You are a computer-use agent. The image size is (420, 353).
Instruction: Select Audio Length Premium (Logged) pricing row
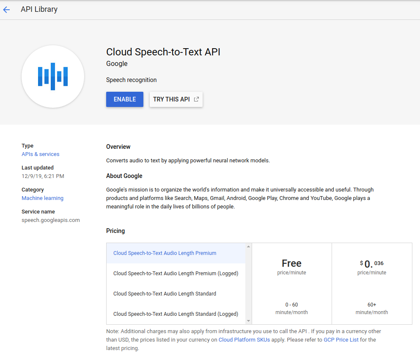tap(176, 274)
